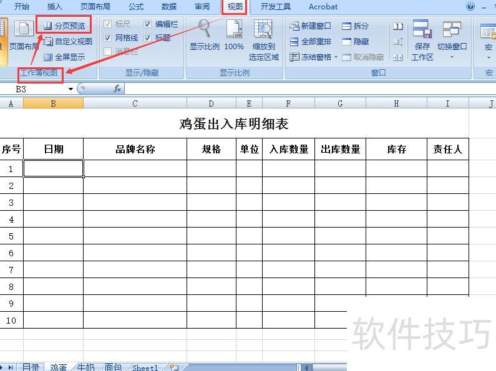Select the 规格 header cell
This screenshot has height=371, width=496.
pos(212,149)
